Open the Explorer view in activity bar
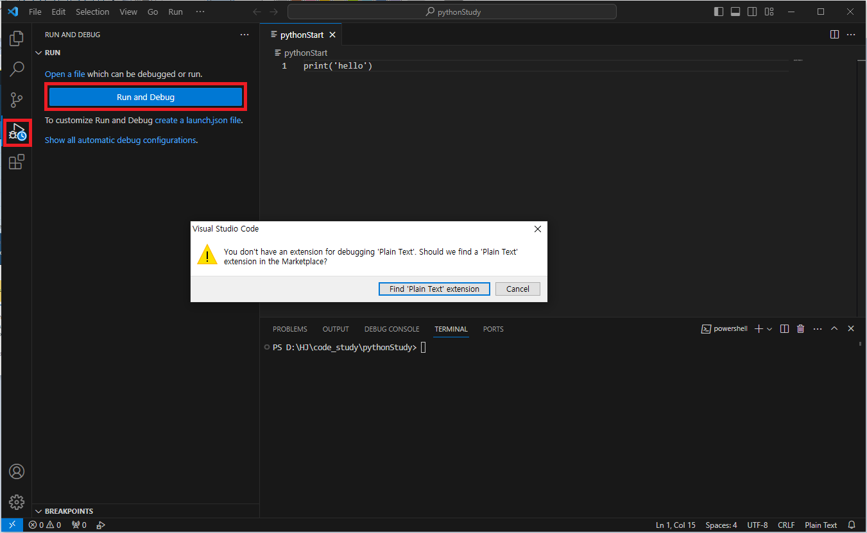 tap(17, 38)
